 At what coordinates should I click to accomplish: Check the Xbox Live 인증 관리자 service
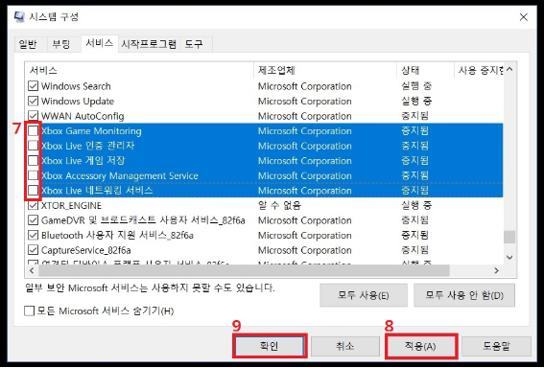pyautogui.click(x=33, y=146)
